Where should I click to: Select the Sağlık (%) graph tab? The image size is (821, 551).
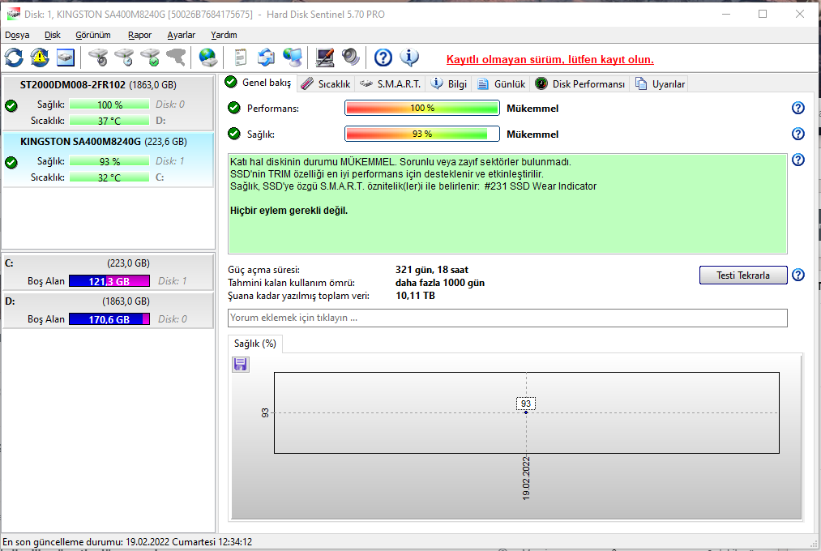coord(255,344)
